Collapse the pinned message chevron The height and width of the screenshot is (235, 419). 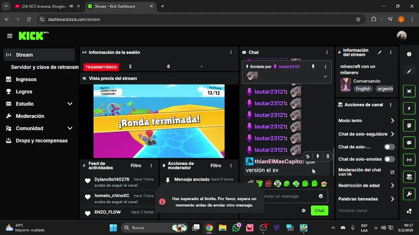(x=325, y=76)
